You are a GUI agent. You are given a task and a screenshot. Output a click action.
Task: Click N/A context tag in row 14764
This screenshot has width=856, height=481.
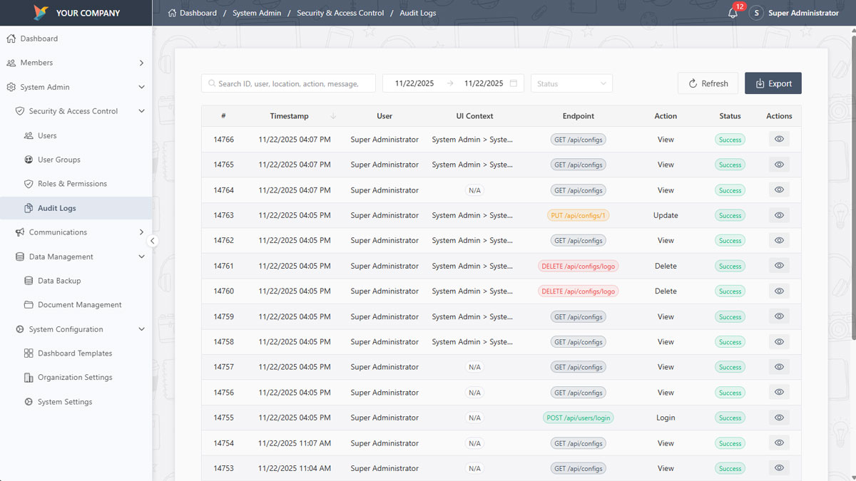pyautogui.click(x=474, y=190)
